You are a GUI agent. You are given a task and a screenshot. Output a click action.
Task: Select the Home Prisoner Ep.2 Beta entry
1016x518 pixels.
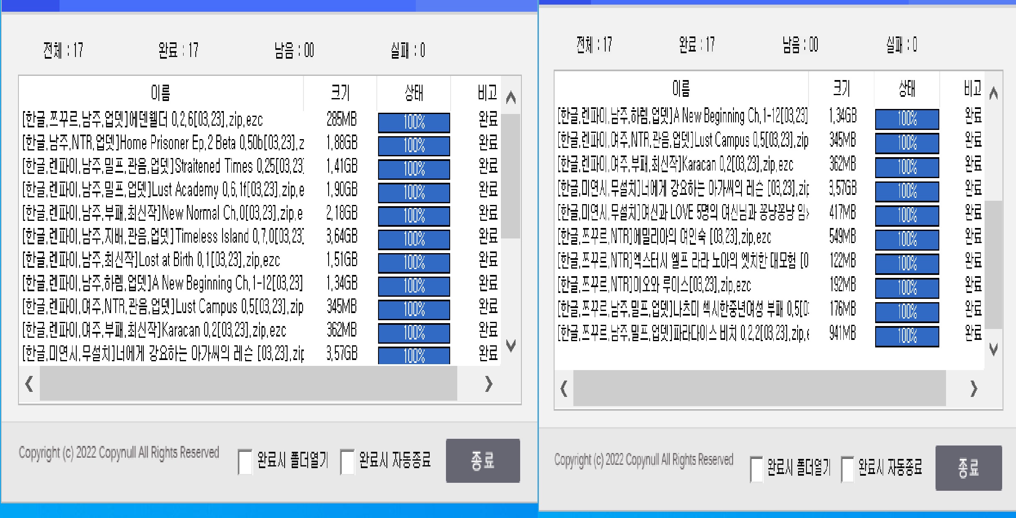click(x=163, y=144)
